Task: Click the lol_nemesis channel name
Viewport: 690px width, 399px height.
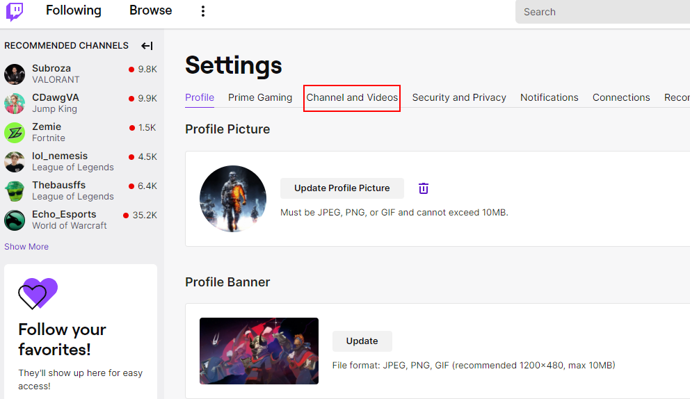Action: point(59,156)
